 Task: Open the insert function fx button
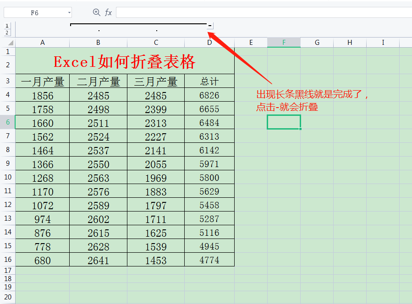pyautogui.click(x=108, y=12)
